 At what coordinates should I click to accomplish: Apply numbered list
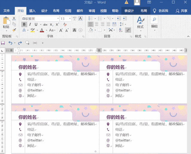coord(100,19)
